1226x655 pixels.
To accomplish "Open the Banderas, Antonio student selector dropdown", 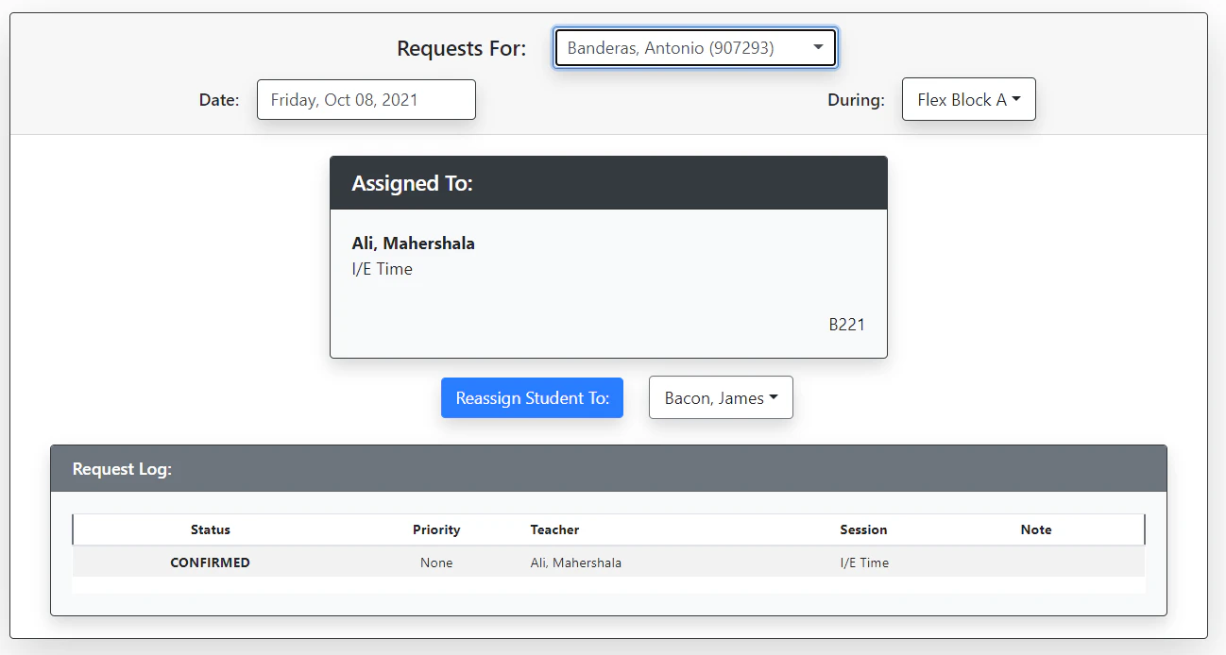I will 694,47.
